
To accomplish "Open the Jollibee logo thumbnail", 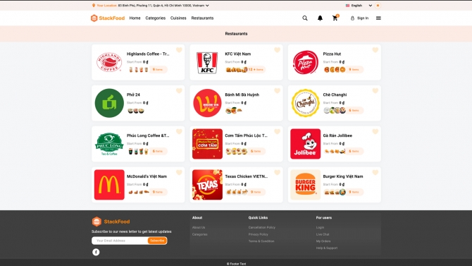I will pos(305,144).
